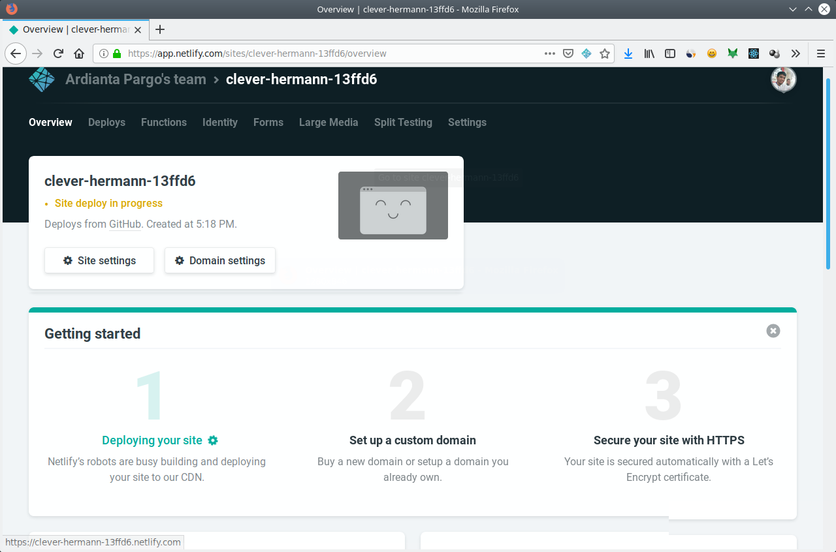The image size is (836, 552).
Task: Open the Firefox hamburger menu
Action: [x=820, y=54]
